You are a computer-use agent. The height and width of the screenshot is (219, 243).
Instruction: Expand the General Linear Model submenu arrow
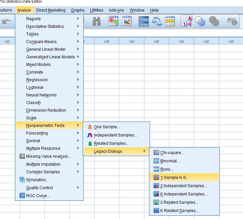[78, 49]
